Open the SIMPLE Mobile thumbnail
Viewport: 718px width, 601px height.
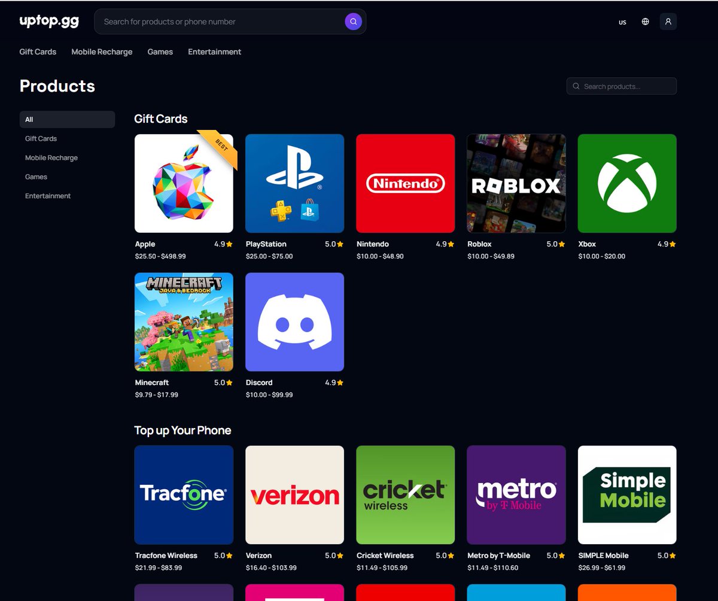click(x=627, y=495)
